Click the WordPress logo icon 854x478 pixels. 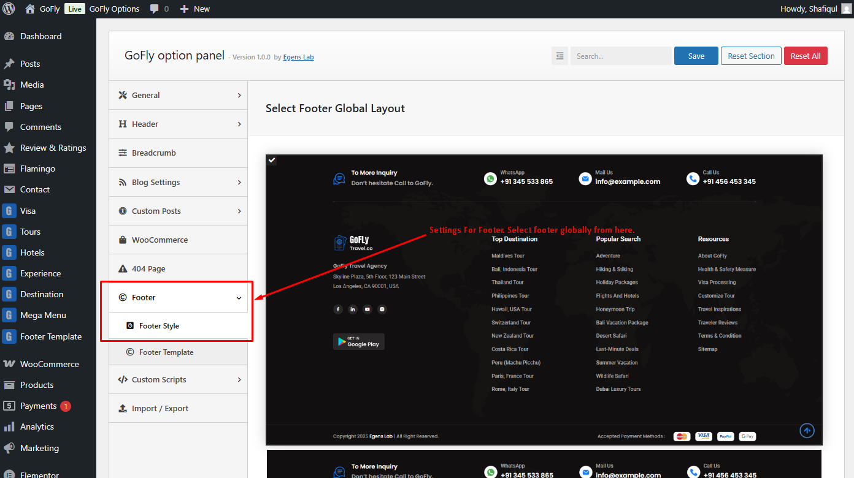(x=9, y=9)
